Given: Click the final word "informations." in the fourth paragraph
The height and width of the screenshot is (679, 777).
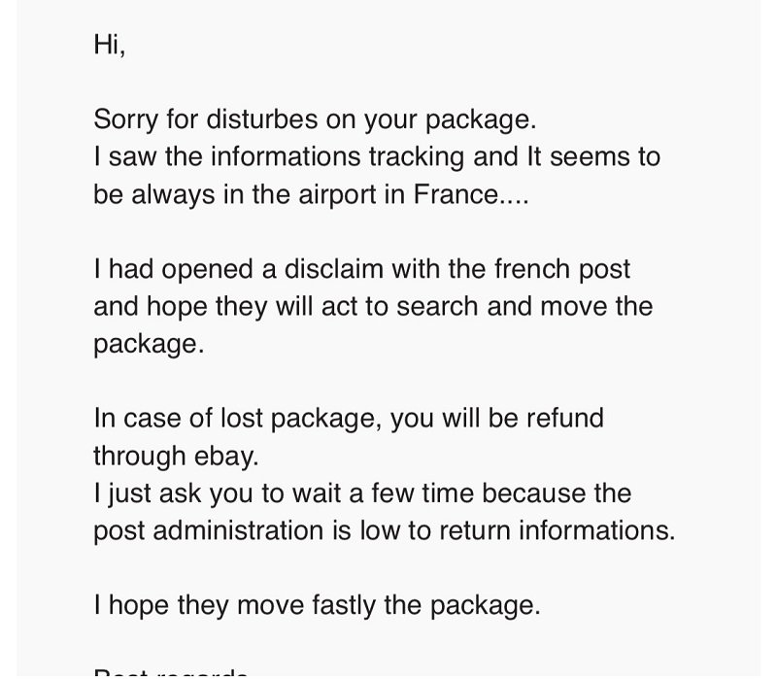Looking at the screenshot, I should click(x=597, y=530).
